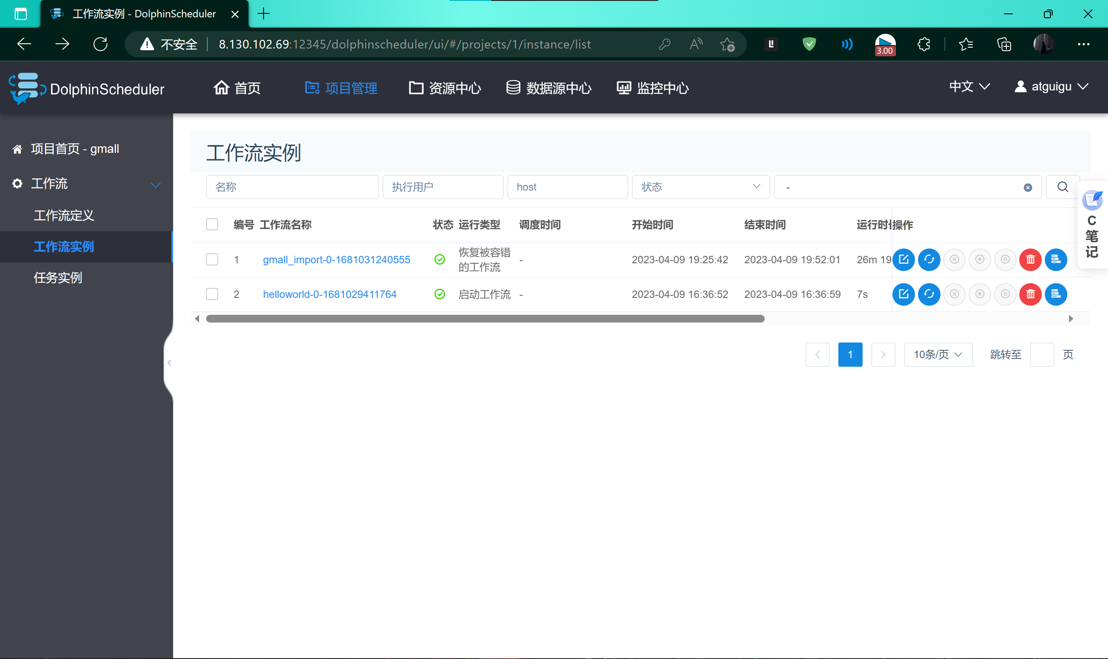This screenshot has height=659, width=1108.
Task: Click the edit icon for the gmall_import instance
Action: pos(903,259)
